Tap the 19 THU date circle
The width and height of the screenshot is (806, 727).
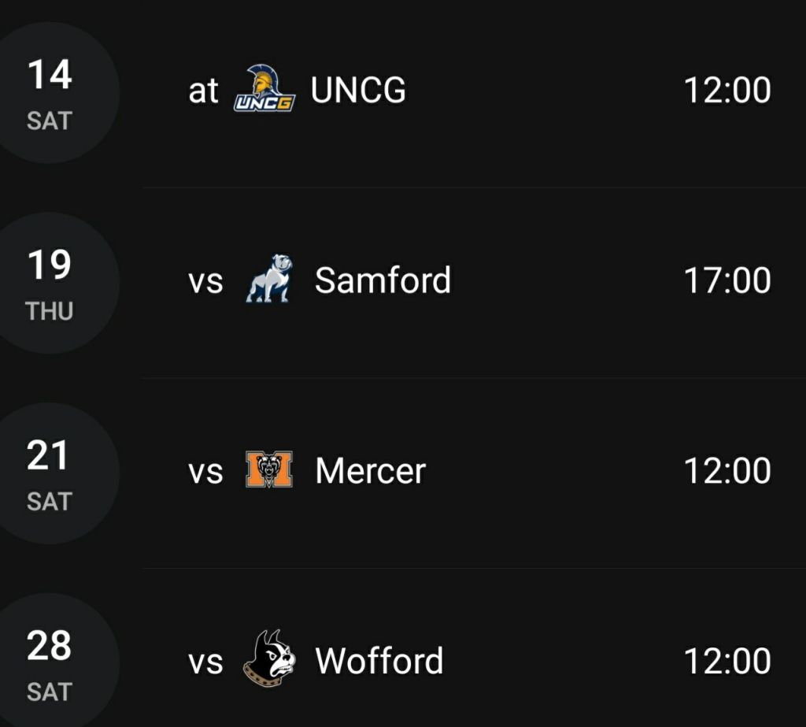click(x=50, y=284)
